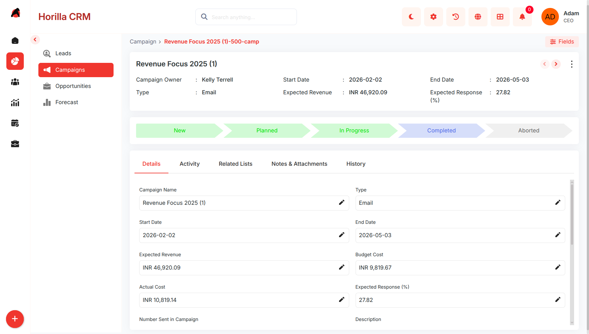Set campaign stage to In Progress
Screen dimensions: 589x334
tap(354, 130)
